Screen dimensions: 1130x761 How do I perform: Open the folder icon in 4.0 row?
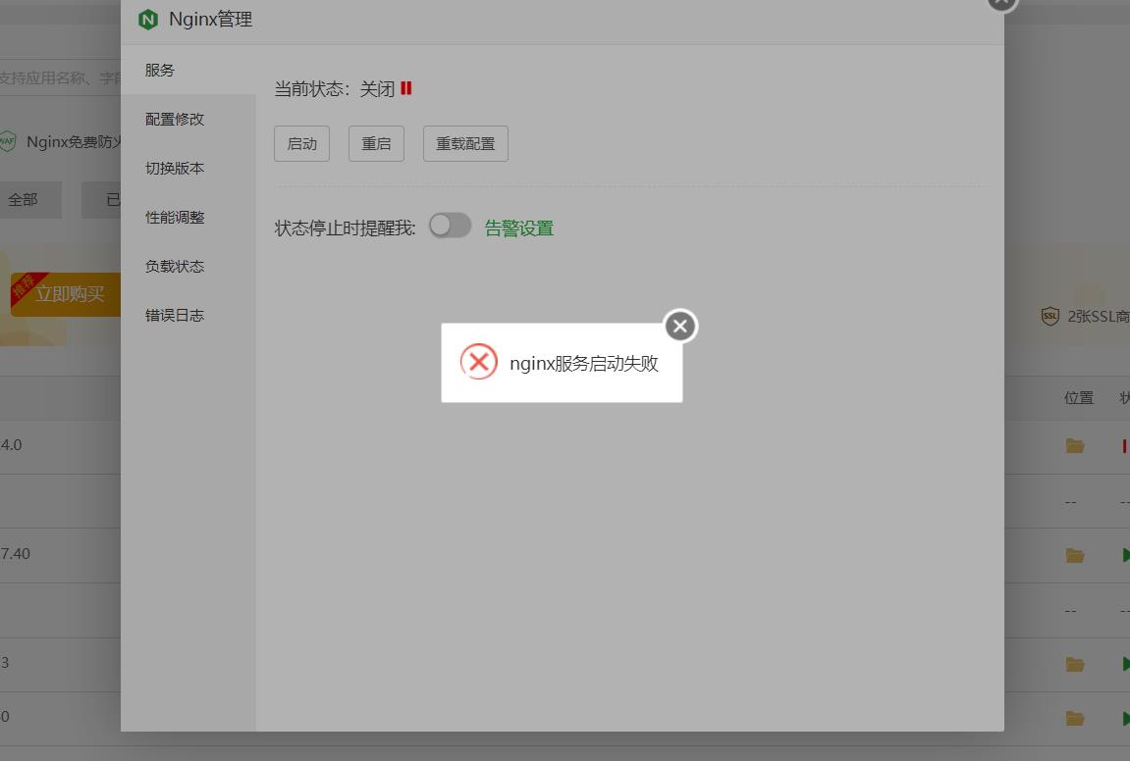pos(1074,445)
